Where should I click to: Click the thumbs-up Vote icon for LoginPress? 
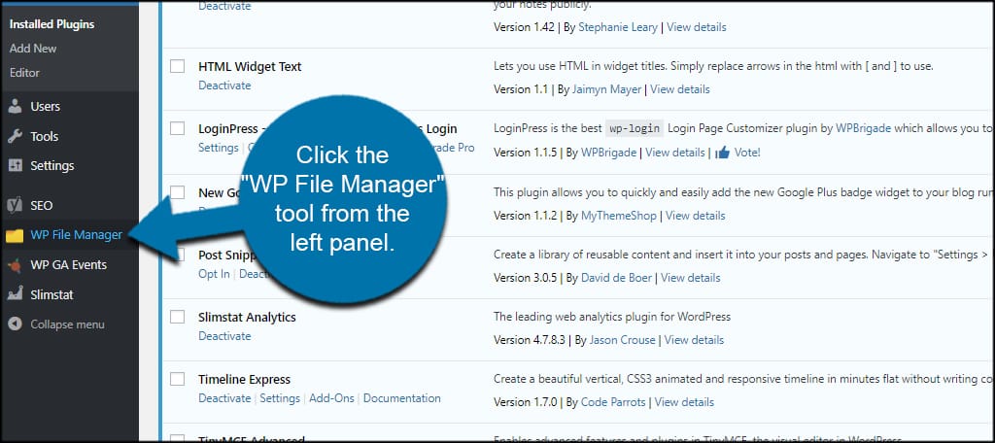click(722, 153)
